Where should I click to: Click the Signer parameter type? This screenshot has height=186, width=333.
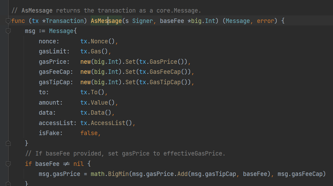[142, 21]
